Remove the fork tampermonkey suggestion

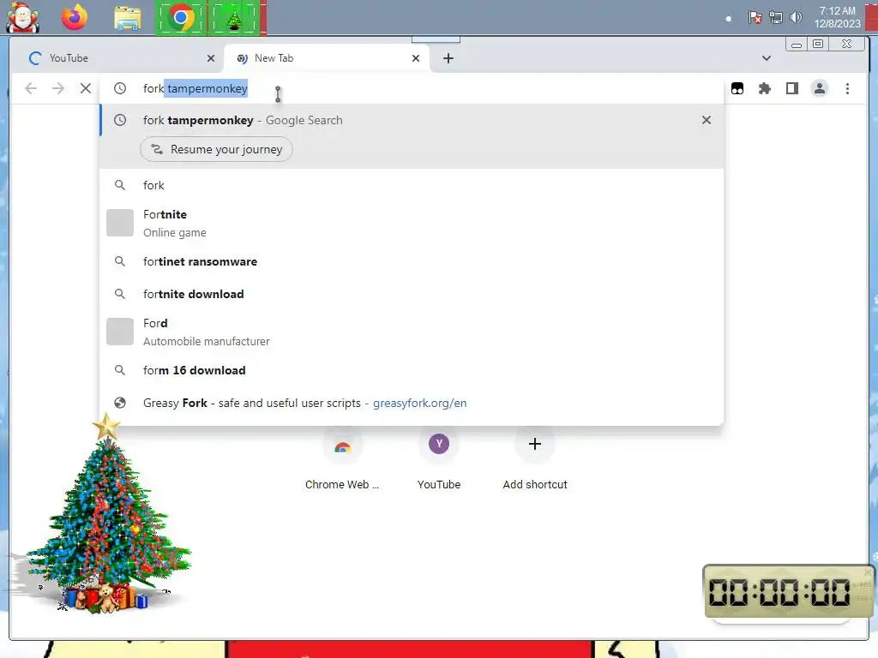point(707,120)
